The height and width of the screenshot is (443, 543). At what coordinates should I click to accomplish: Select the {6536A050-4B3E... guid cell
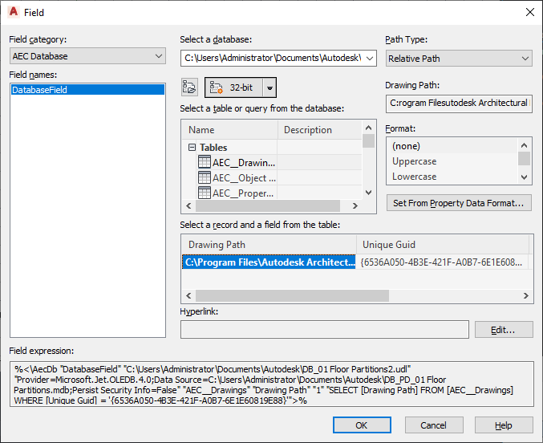pyautogui.click(x=442, y=262)
